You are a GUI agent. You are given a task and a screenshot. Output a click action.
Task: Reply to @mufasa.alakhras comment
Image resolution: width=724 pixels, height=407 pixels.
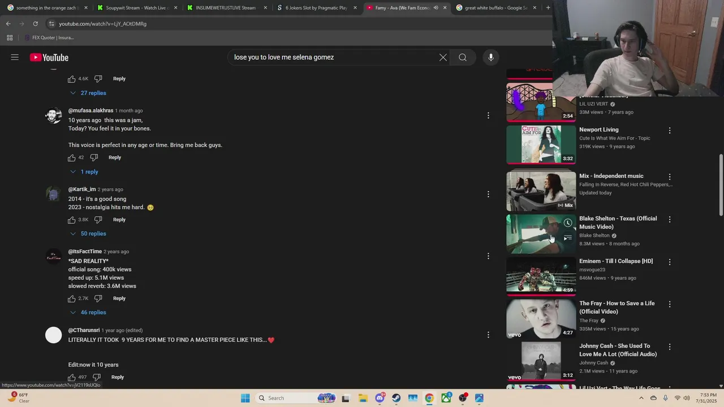(x=115, y=158)
